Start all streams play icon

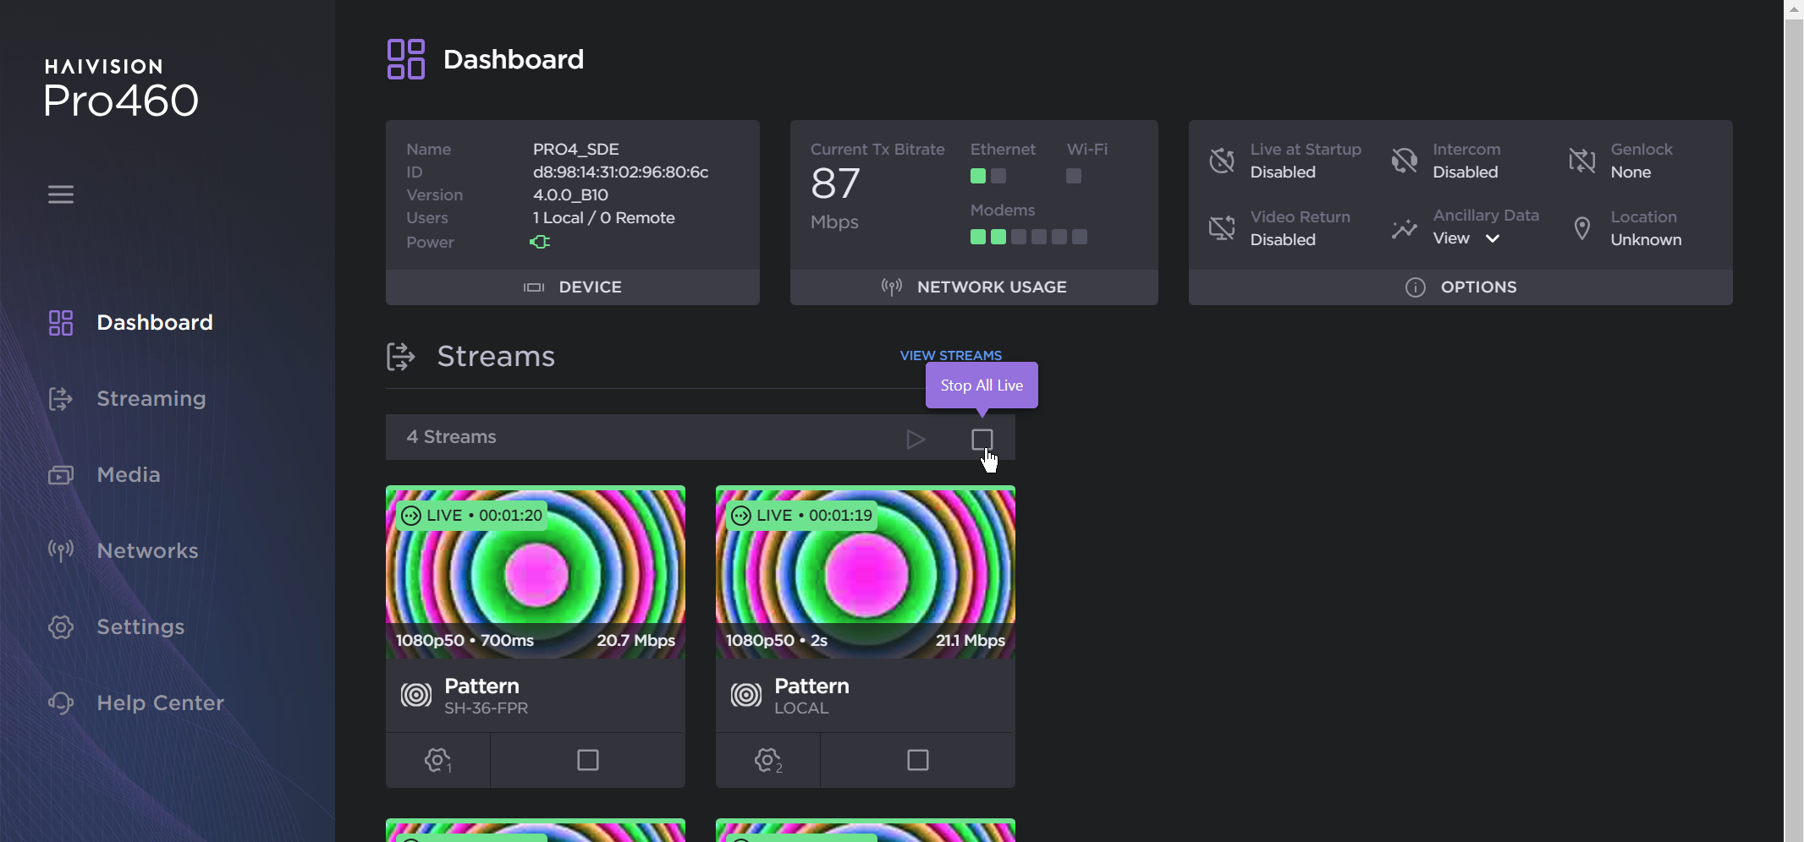click(915, 439)
